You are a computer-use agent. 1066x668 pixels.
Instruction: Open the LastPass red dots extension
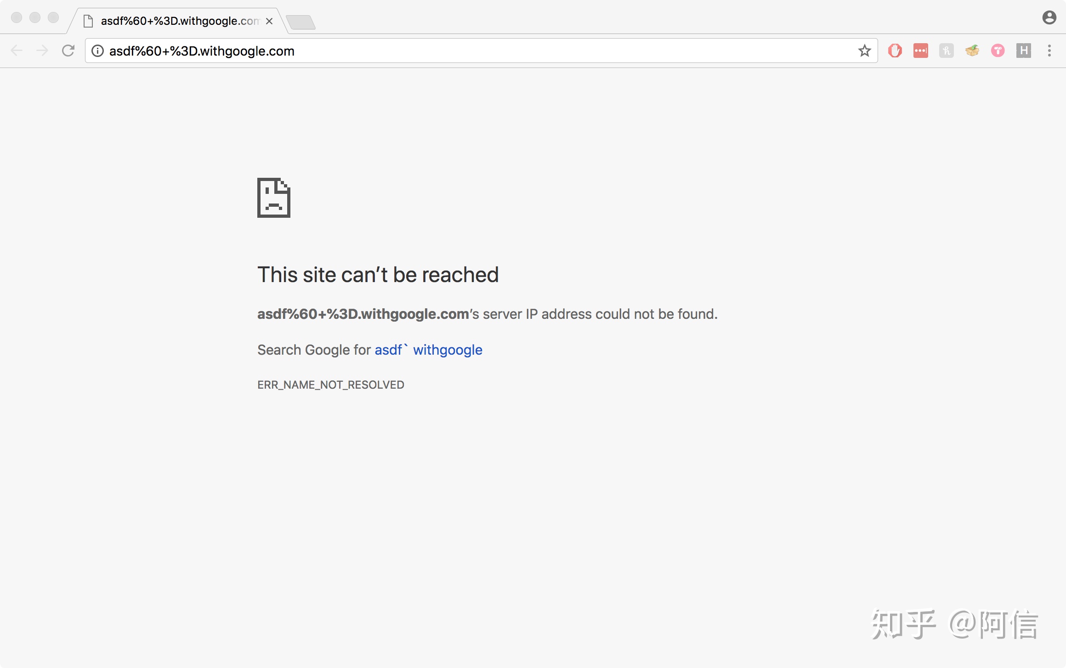point(920,51)
